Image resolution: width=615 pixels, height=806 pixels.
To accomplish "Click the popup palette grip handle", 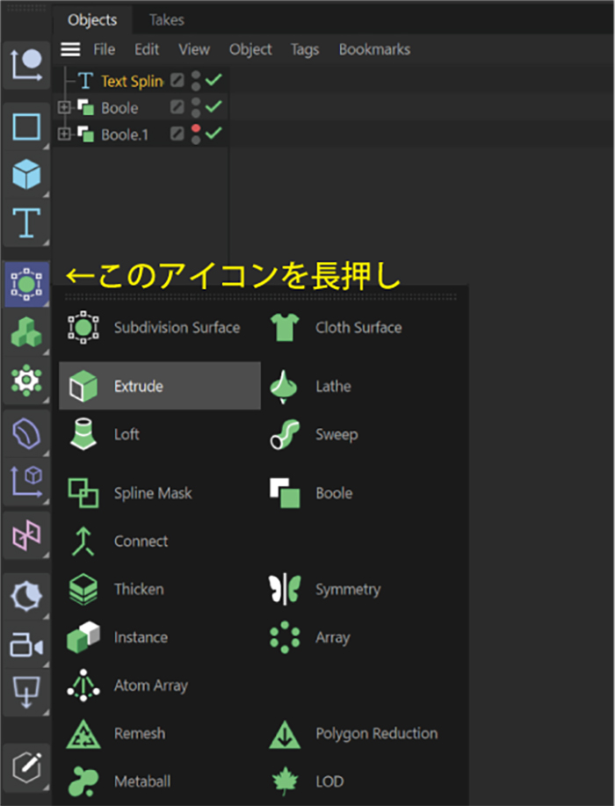I will tap(261, 297).
